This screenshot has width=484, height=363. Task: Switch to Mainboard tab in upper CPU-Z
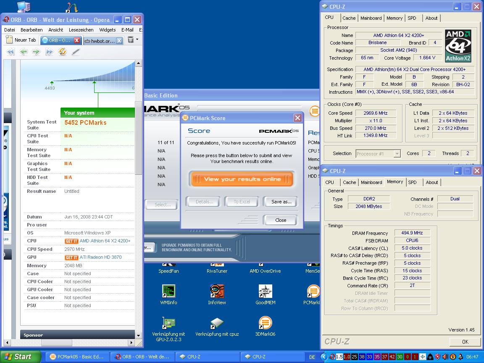[x=371, y=18]
